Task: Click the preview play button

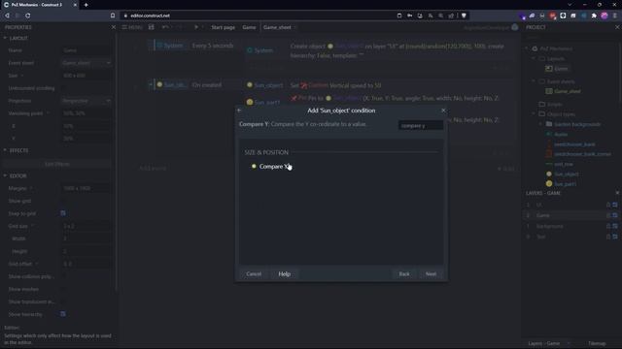Action: [x=196, y=27]
